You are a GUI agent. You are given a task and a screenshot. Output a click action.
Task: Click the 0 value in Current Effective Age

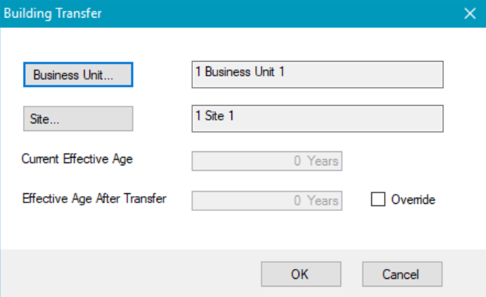point(298,161)
